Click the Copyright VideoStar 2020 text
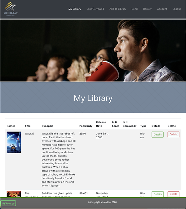This screenshot has height=209, width=186. coord(102,202)
